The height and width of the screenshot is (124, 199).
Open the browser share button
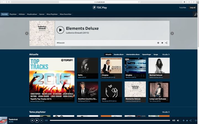(x=189, y=2)
